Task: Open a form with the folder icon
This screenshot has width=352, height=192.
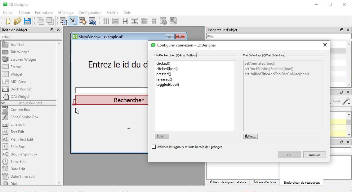Action: click(17, 21)
